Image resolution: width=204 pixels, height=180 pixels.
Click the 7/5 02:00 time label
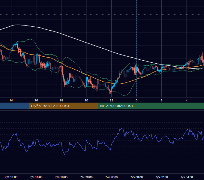point(162,177)
